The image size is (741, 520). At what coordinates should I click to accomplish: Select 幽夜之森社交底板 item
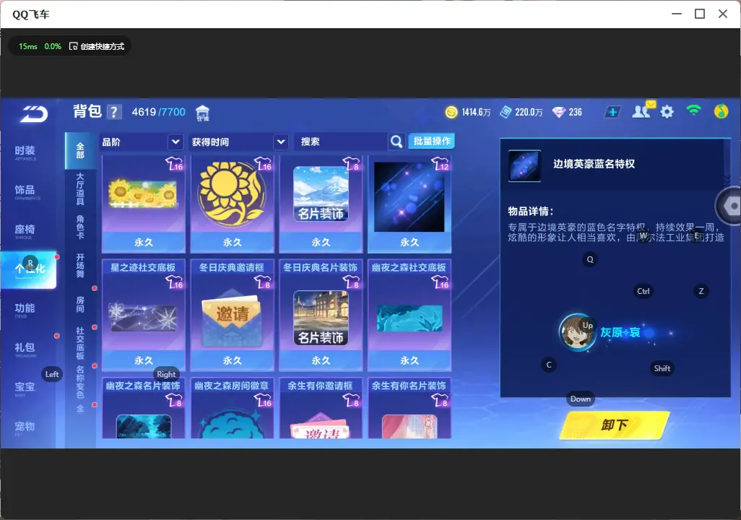point(409,315)
